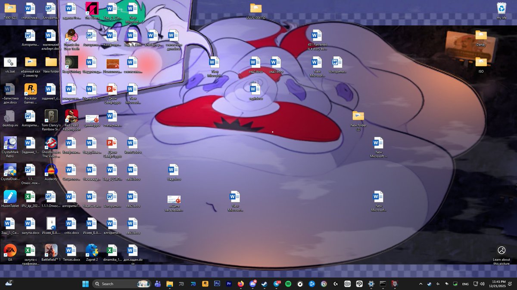This screenshot has width=517, height=290.
Task: Open clock and date 11:45 PM
Action: (x=498, y=284)
